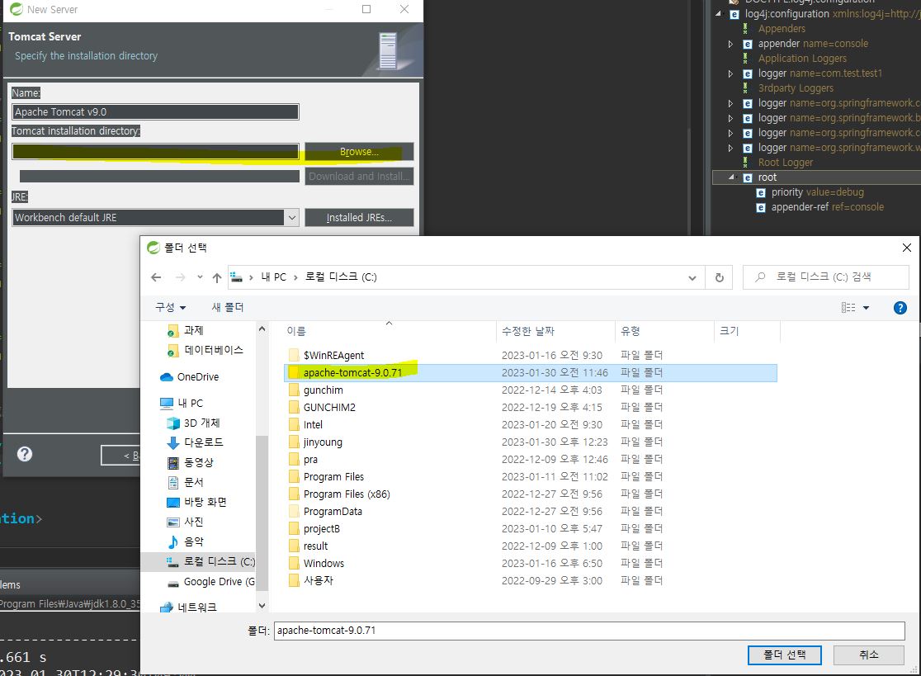Collapse log4j:configuration node in outline
Screen dimensions: 921x676
718,13
